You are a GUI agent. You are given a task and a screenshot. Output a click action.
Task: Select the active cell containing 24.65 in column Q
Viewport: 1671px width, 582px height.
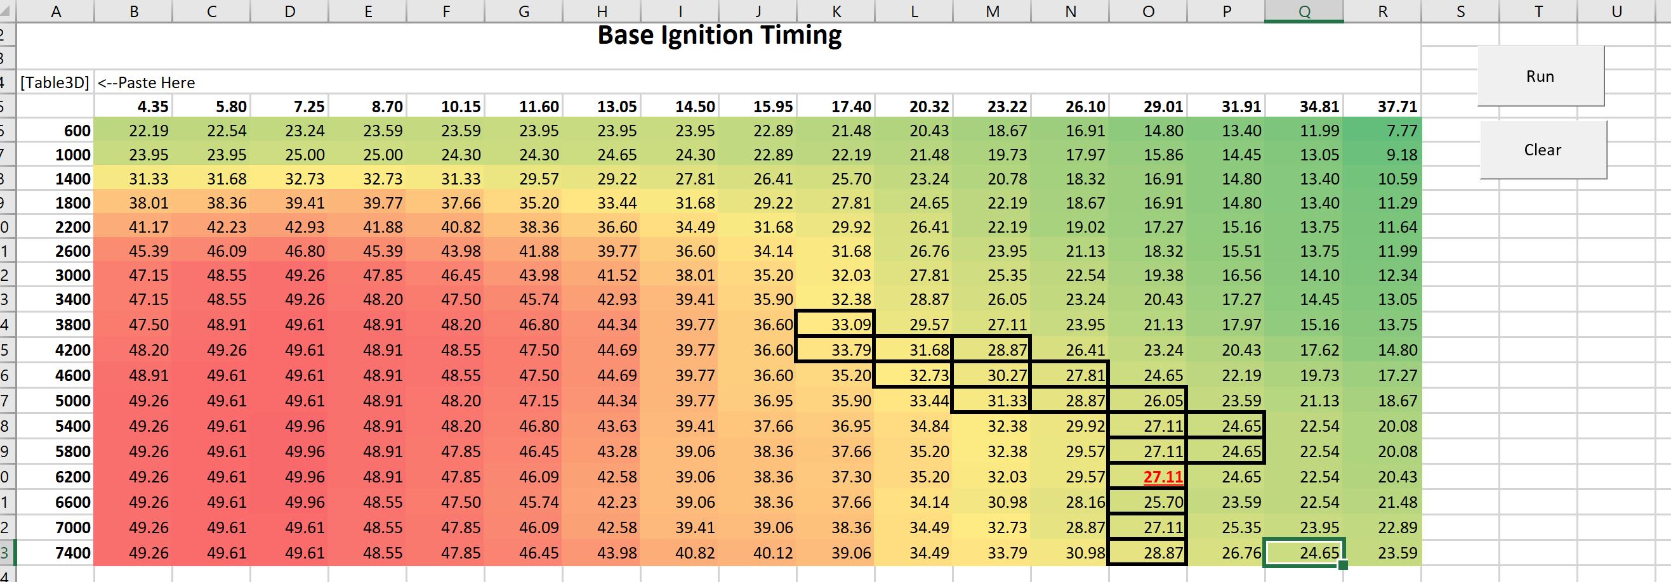1304,553
